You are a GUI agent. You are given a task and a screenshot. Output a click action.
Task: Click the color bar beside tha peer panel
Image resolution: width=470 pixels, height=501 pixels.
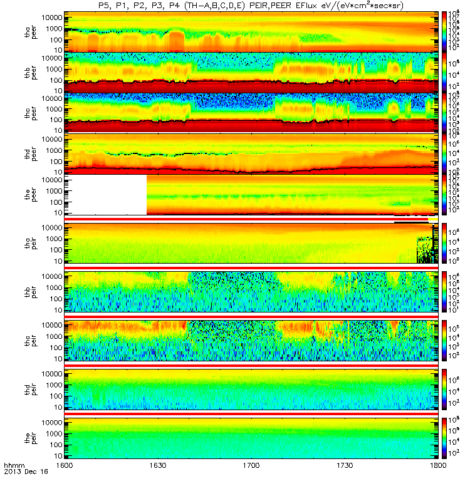pos(444,32)
